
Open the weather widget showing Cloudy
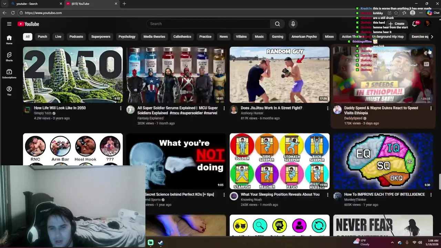(x=362, y=242)
